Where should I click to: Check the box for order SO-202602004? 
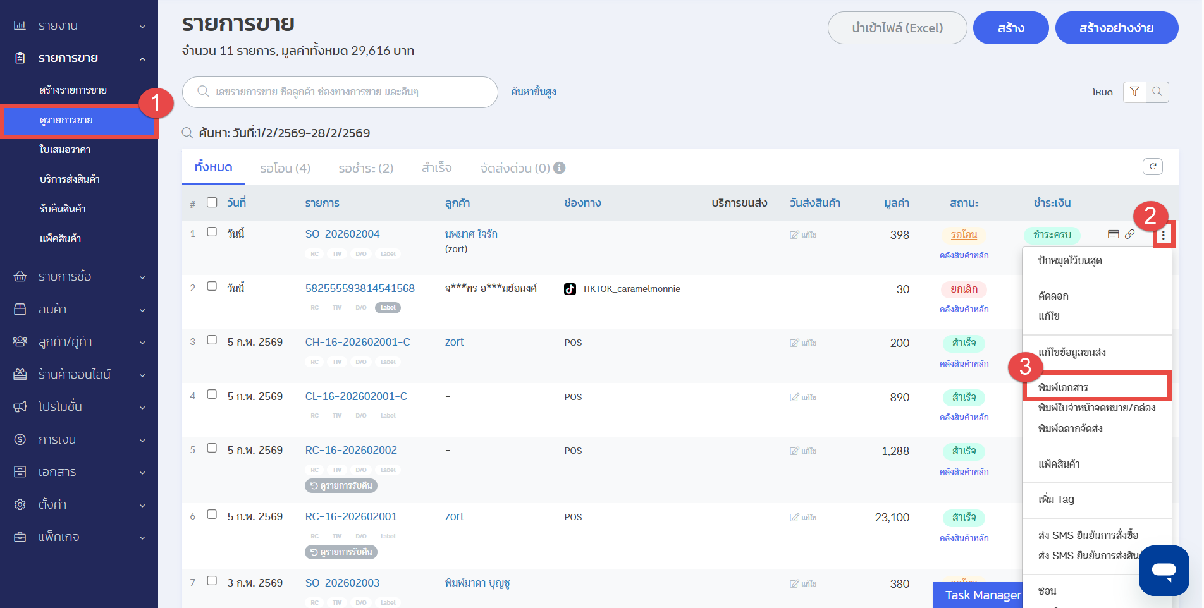point(212,232)
